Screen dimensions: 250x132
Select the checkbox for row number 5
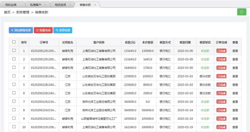coord(14,84)
